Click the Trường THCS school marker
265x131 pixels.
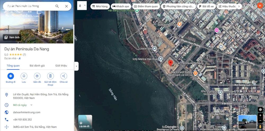224,128
